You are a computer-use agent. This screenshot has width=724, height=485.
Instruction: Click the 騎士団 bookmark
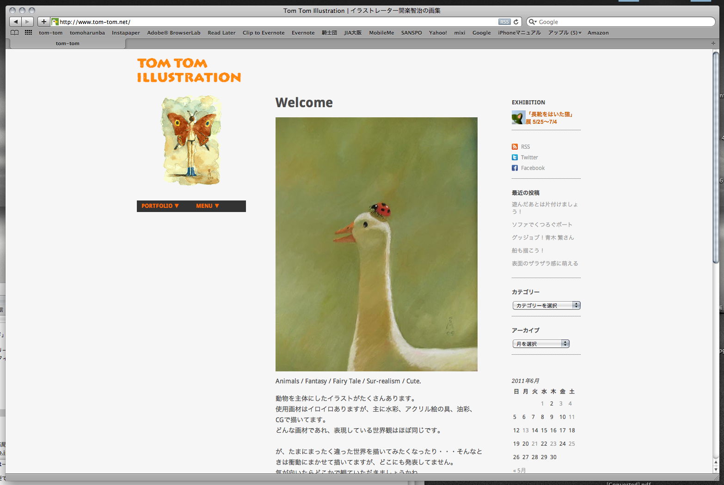pos(329,33)
